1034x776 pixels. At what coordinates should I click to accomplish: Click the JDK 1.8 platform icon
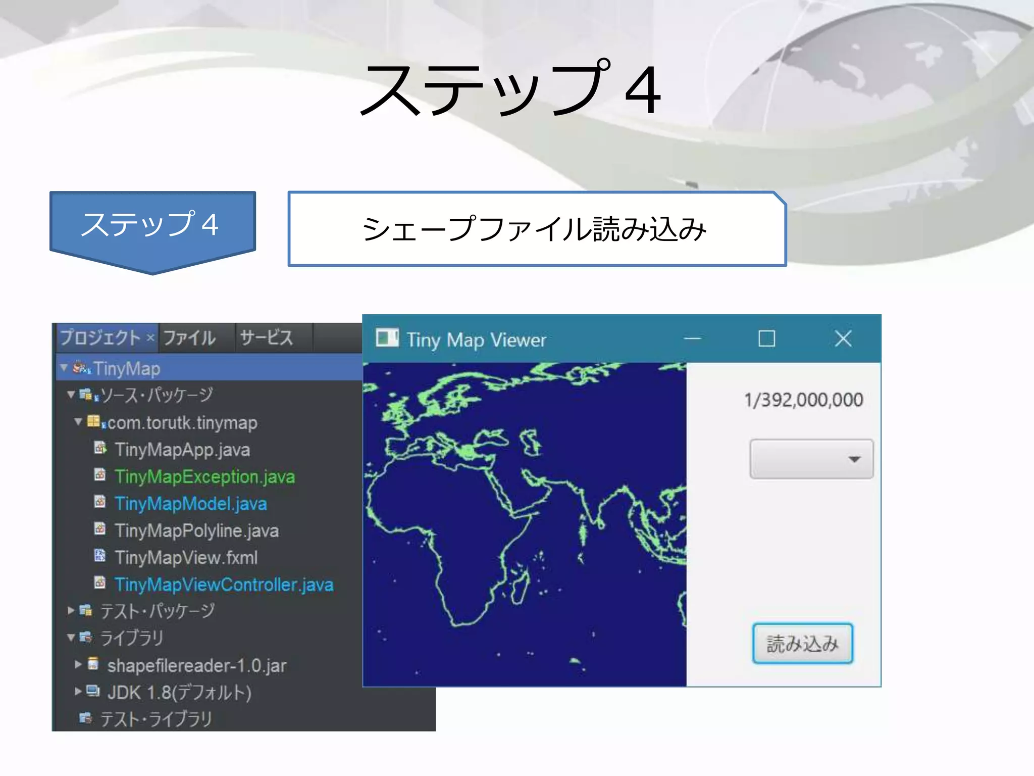[x=93, y=691]
